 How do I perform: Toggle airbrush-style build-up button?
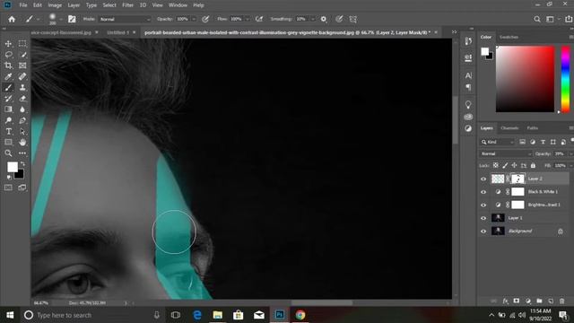(x=259, y=19)
